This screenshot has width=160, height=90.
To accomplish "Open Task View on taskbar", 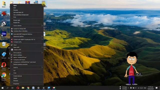I will click(x=12, y=88).
